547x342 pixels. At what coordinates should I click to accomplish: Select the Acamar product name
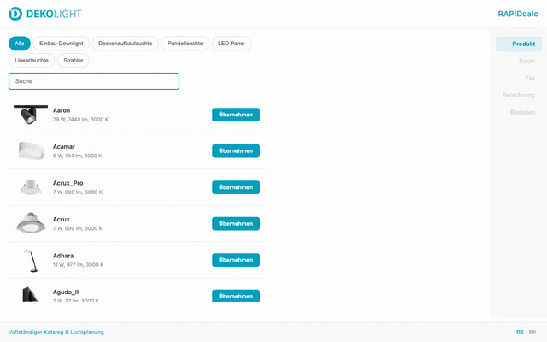pos(64,146)
